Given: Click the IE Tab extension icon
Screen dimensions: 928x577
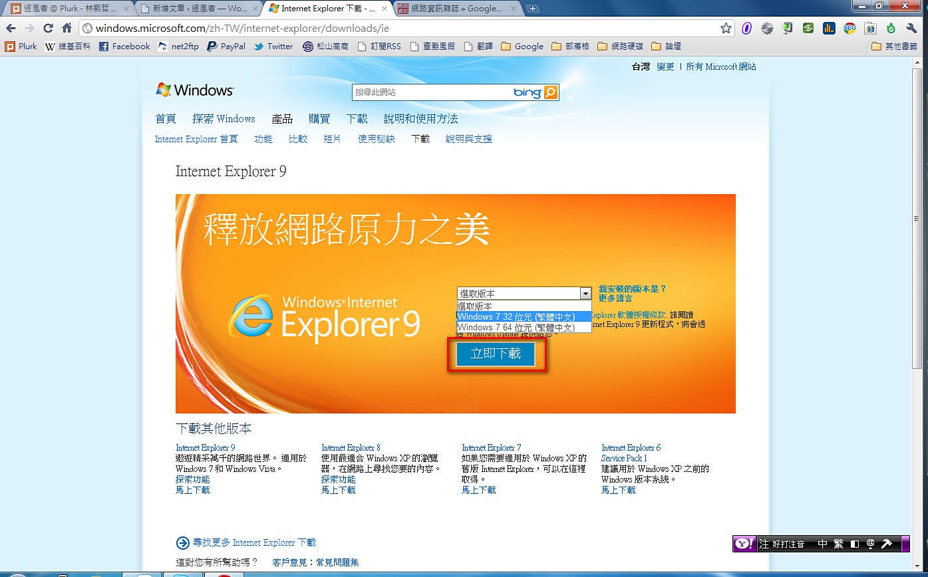Looking at the screenshot, I should tap(870, 29).
